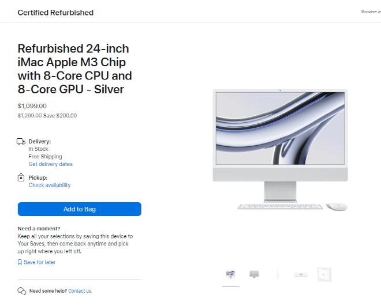Select the front-view iMac thumbnail

[230, 275]
